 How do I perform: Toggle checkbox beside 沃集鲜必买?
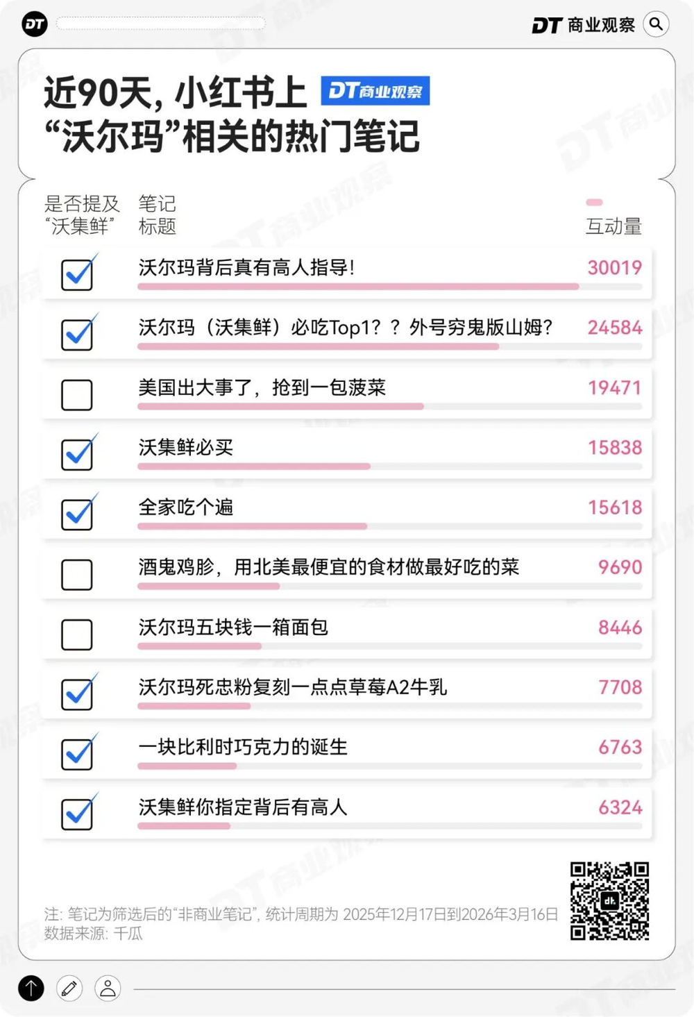(77, 455)
